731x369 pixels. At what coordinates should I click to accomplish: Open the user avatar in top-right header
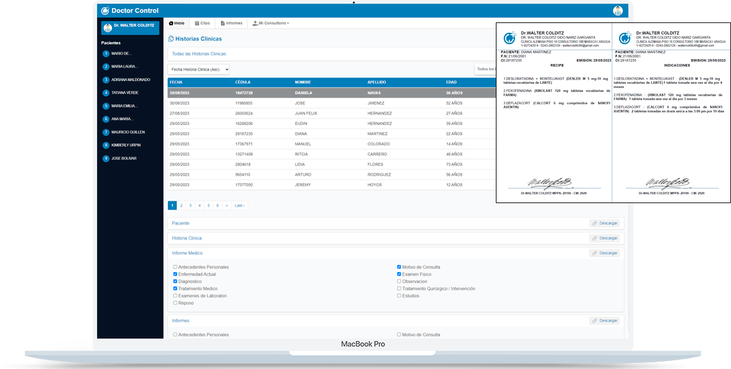point(617,11)
